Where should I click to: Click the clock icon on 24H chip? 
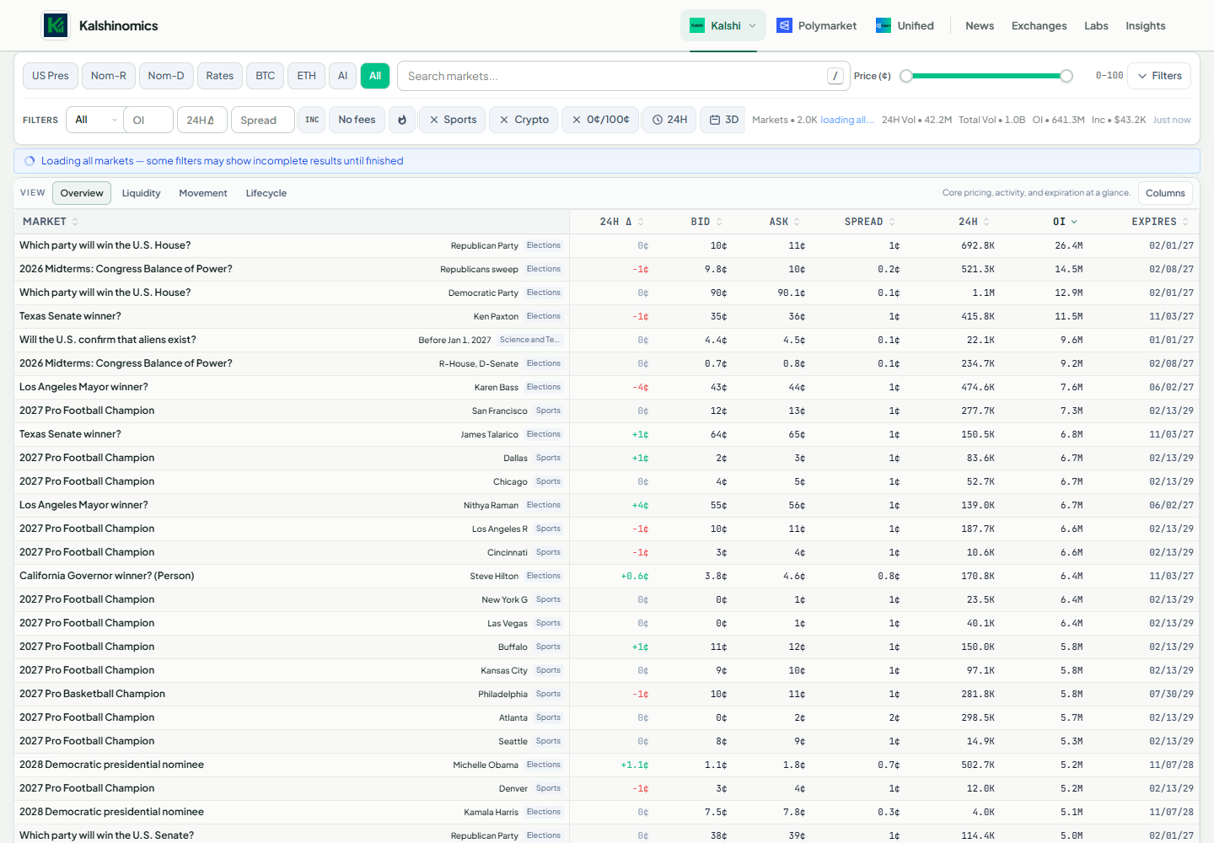(658, 120)
